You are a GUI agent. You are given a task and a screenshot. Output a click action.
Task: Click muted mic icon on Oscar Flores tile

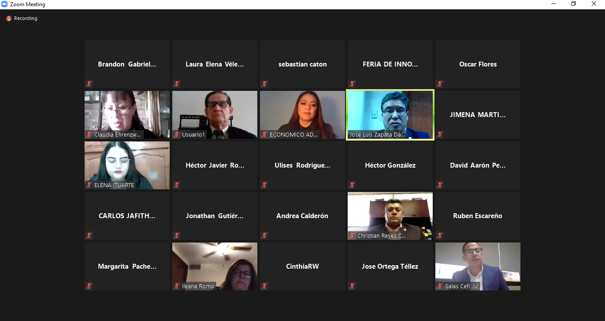pos(440,84)
